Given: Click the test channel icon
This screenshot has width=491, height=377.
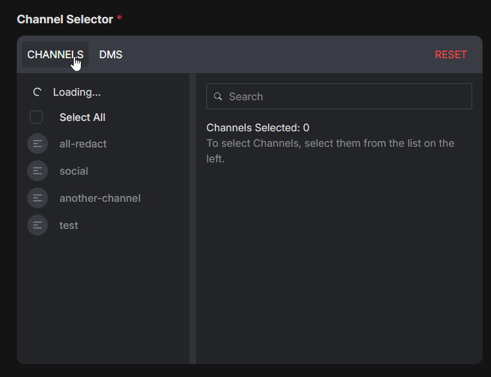Looking at the screenshot, I should [38, 225].
